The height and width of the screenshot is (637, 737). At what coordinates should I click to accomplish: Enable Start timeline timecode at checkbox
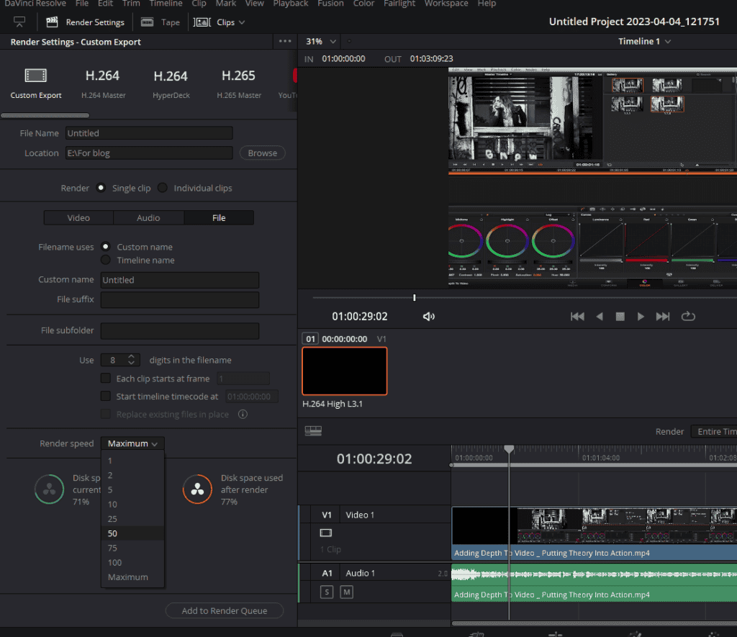click(x=106, y=396)
